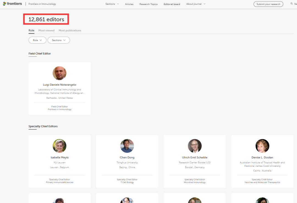Click Microbial Immunology specialty text

coord(195,182)
